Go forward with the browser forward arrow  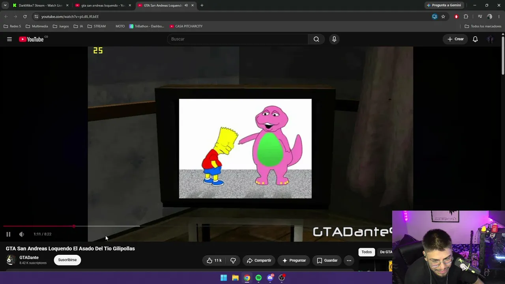[x=15, y=17]
